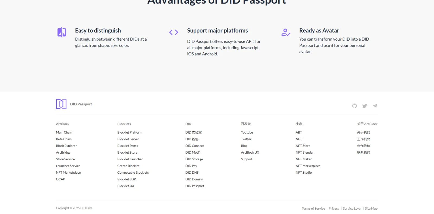Go to Support
Screen dimensions: 434x214
(x=247, y=159)
